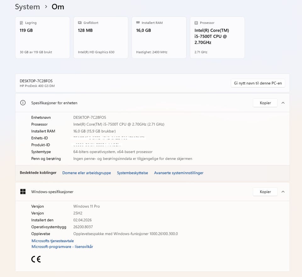Viewport: 302px width, 277px height.
Task: Click the Prosessor chip icon
Action: coord(196,23)
